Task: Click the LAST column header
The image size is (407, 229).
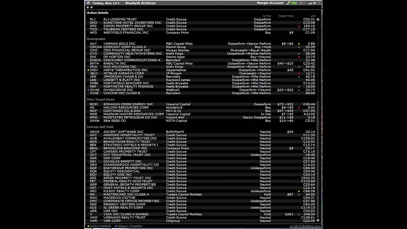Action: pyautogui.click(x=313, y=16)
